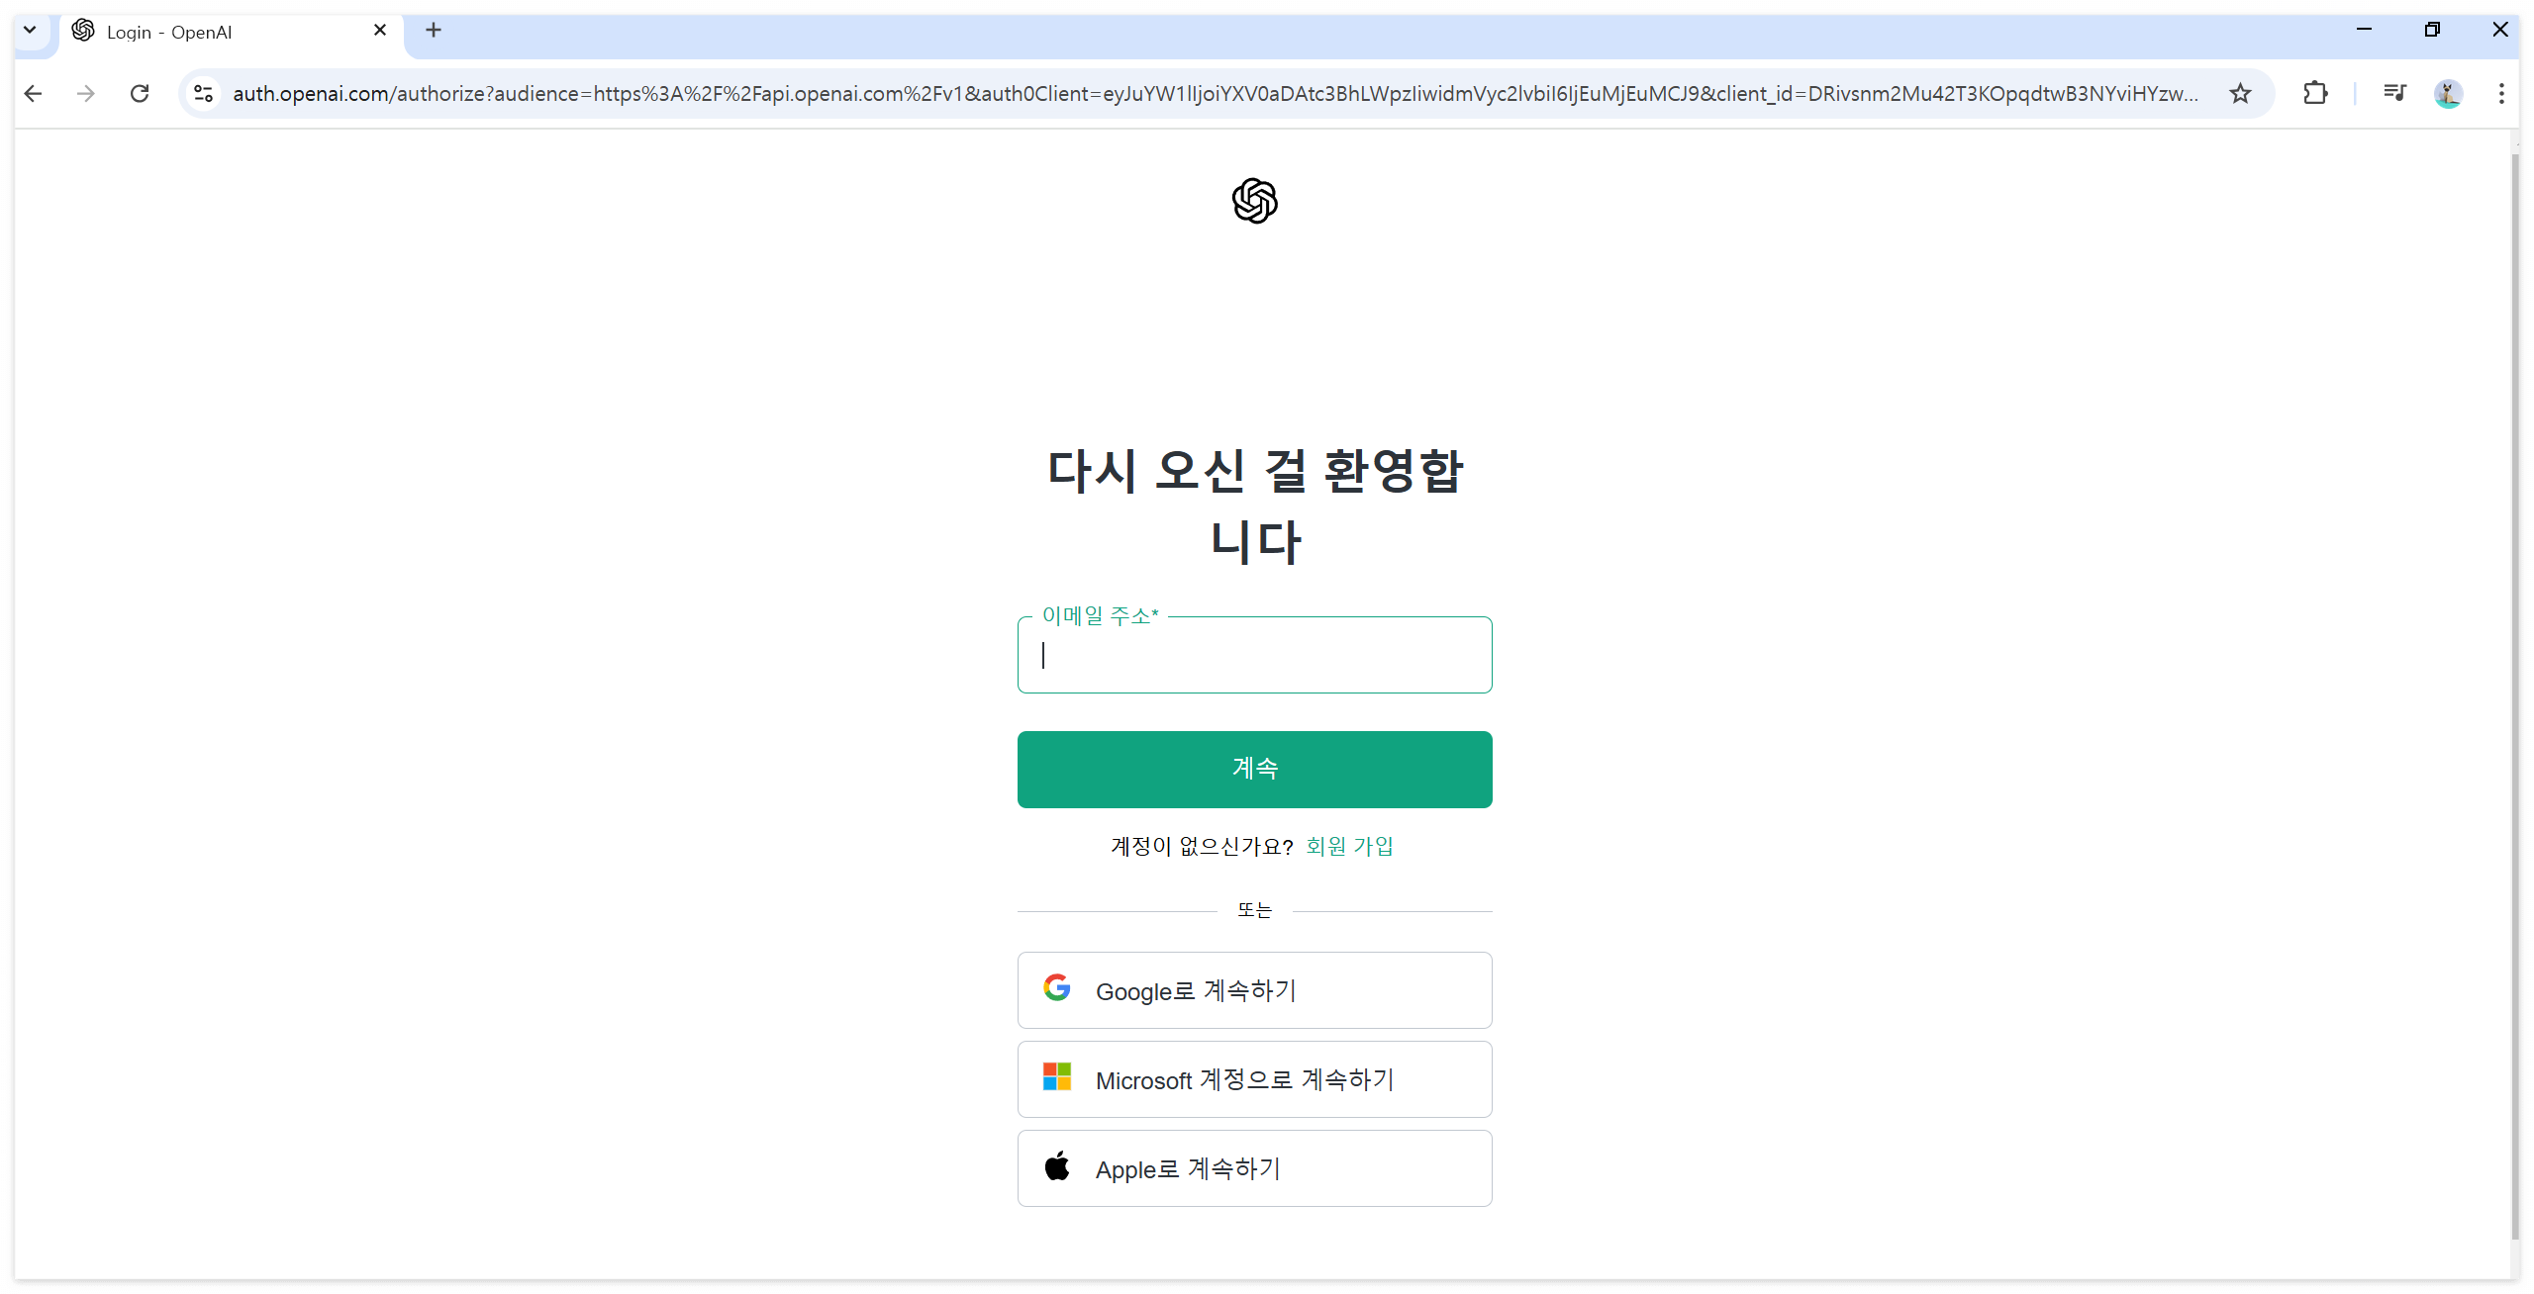The image size is (2534, 1294).
Task: Open the media controls icon
Action: point(2394,93)
